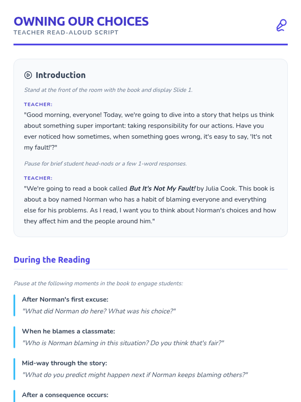Click the second TEACHER: label
This screenshot has width=301, height=402.
[38, 178]
